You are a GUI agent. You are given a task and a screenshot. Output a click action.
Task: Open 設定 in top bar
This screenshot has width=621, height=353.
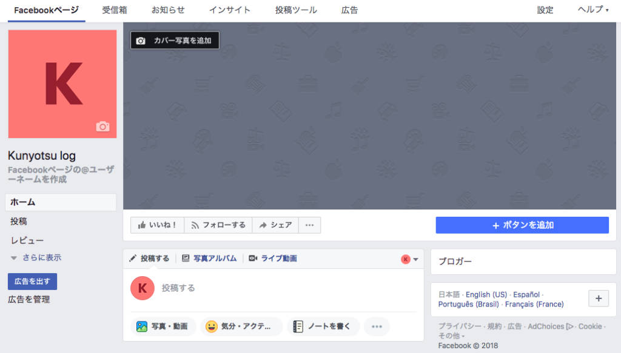[x=545, y=10]
